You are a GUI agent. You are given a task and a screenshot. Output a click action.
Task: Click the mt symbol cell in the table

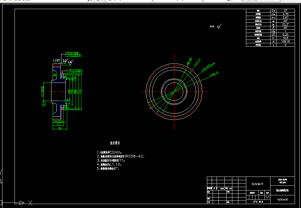[273, 18]
